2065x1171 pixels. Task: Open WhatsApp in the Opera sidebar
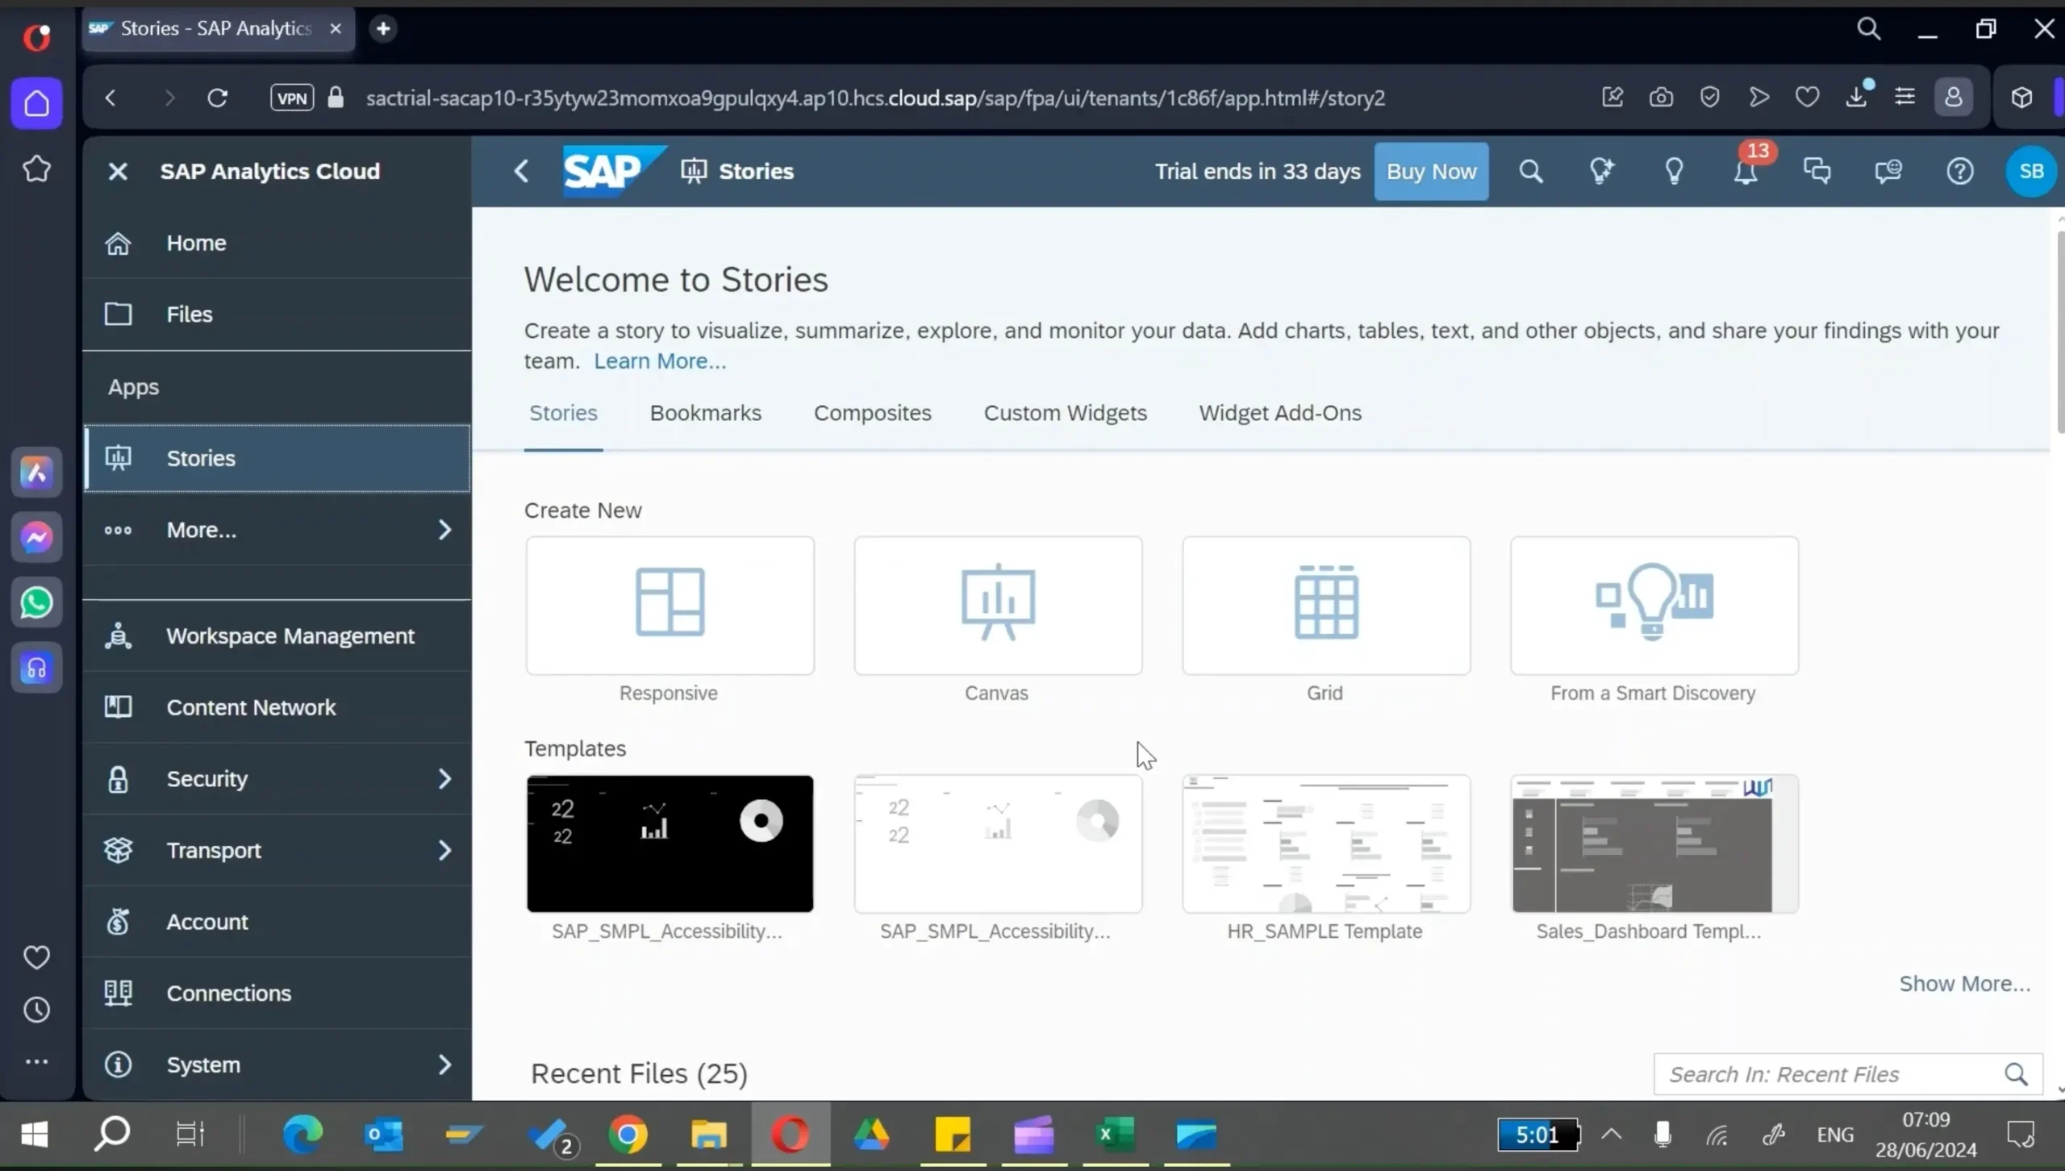pos(36,602)
